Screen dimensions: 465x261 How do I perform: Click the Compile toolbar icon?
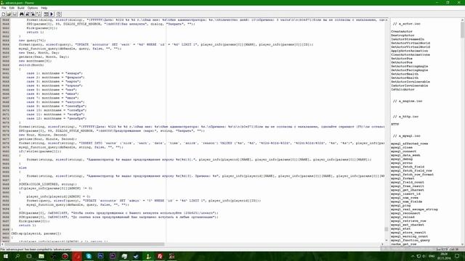click(x=46, y=14)
